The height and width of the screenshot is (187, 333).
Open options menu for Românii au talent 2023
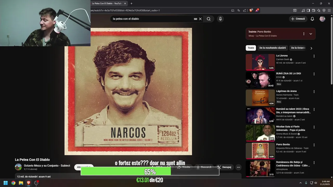click(314, 109)
